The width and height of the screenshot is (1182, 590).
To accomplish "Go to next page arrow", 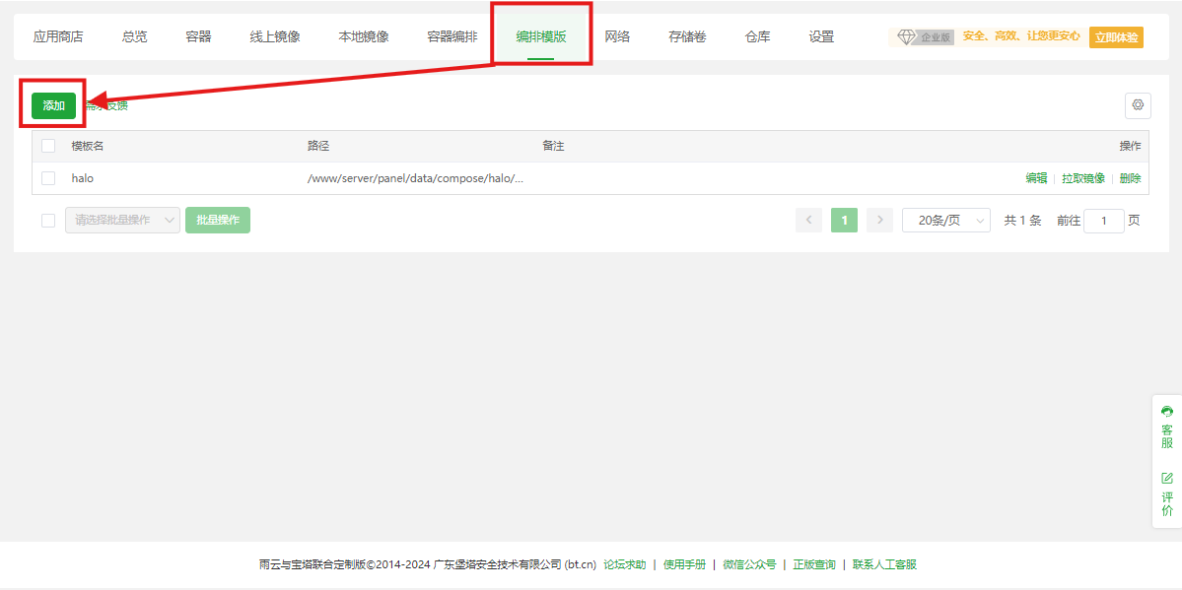I will (879, 221).
